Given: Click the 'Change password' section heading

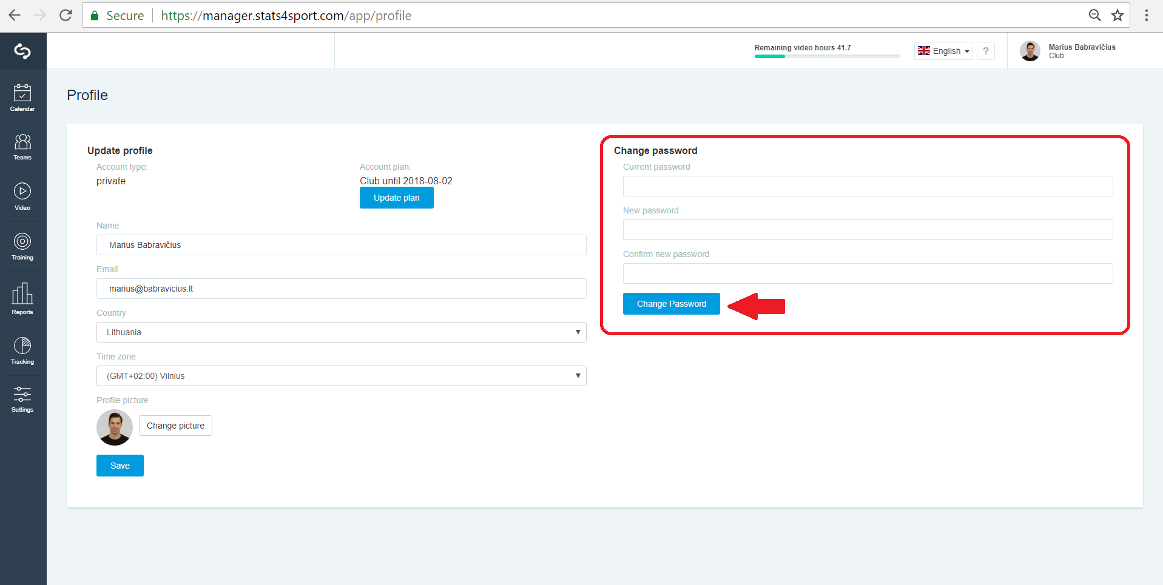Looking at the screenshot, I should [x=656, y=150].
